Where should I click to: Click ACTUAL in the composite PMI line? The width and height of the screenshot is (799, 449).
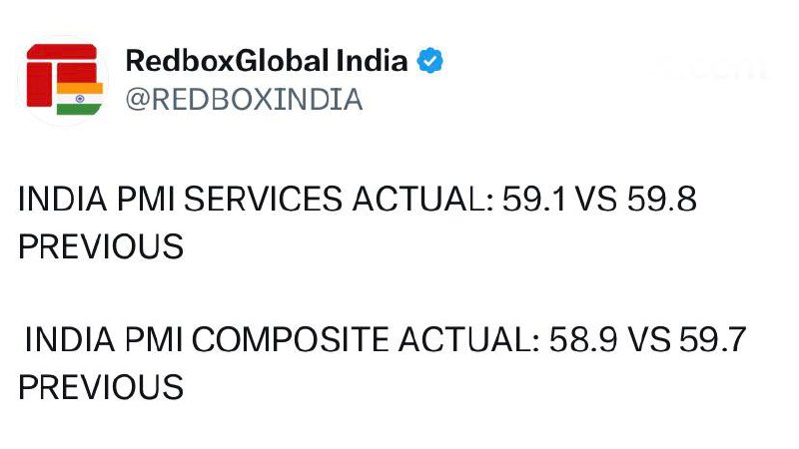point(469,341)
